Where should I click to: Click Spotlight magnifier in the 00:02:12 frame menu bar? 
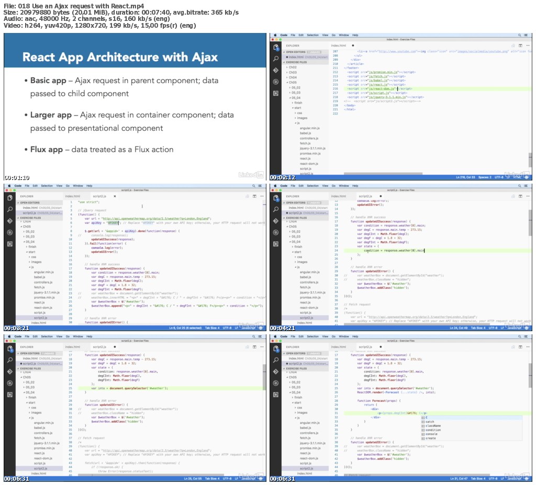[x=520, y=35]
